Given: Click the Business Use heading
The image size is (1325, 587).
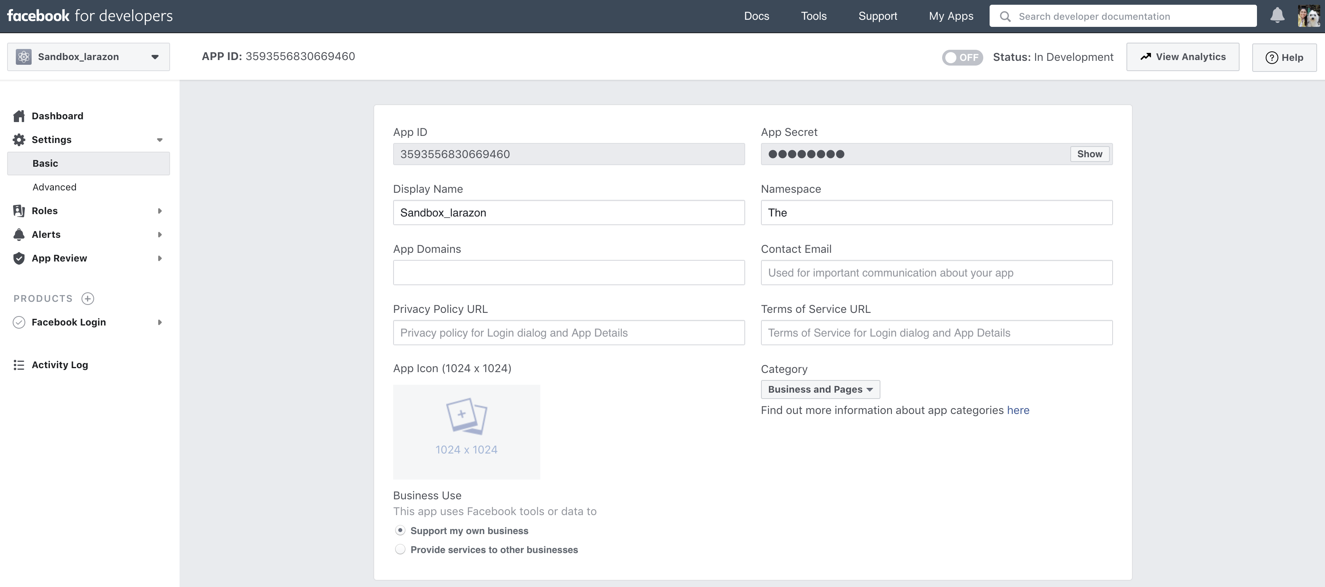Looking at the screenshot, I should coord(427,495).
